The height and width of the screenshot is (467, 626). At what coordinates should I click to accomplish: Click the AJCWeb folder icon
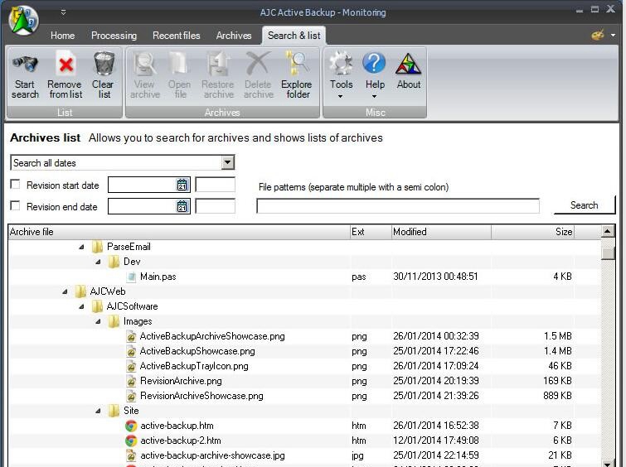click(x=80, y=291)
